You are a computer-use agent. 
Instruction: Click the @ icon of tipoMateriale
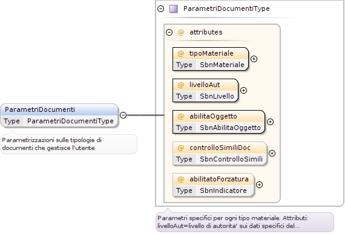click(180, 54)
